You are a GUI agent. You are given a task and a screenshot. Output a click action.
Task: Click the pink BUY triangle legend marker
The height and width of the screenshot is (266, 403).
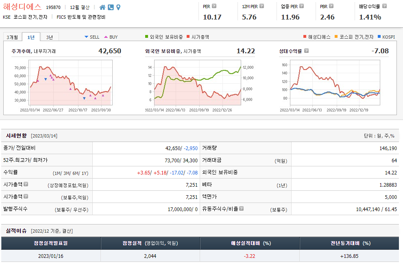click(x=106, y=37)
